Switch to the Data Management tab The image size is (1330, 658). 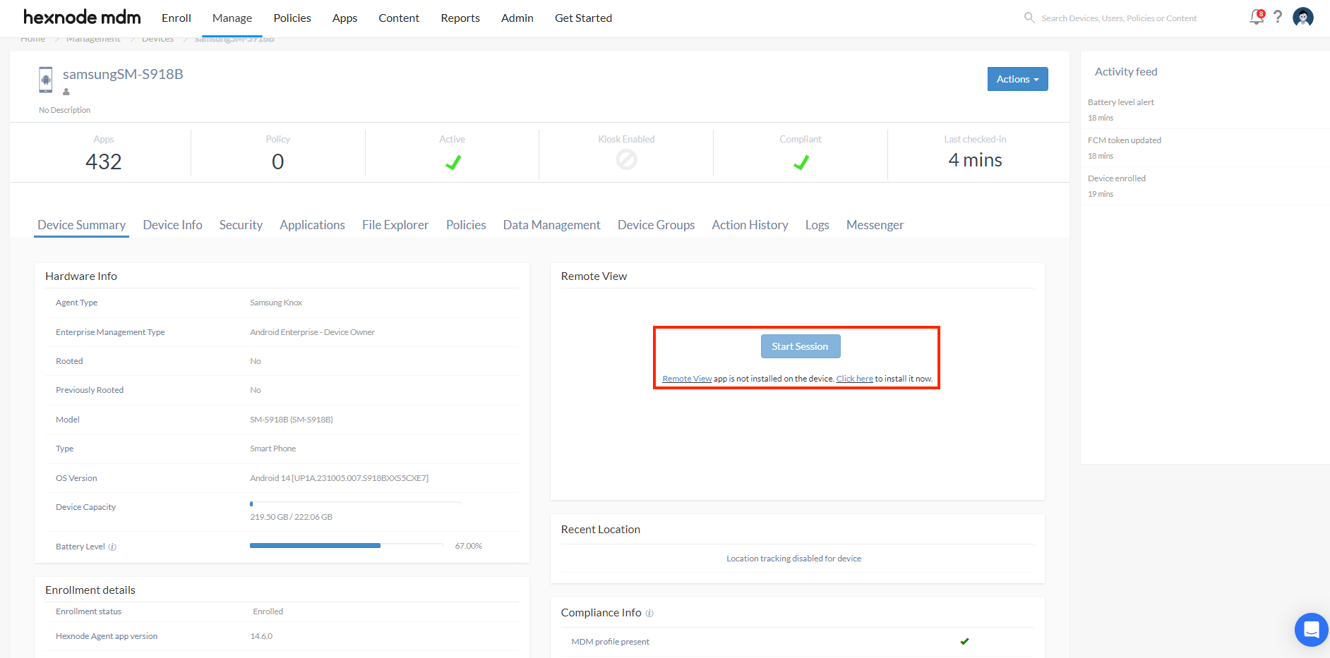point(551,225)
